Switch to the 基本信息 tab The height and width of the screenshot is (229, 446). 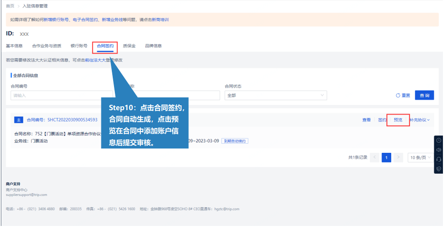14,46
